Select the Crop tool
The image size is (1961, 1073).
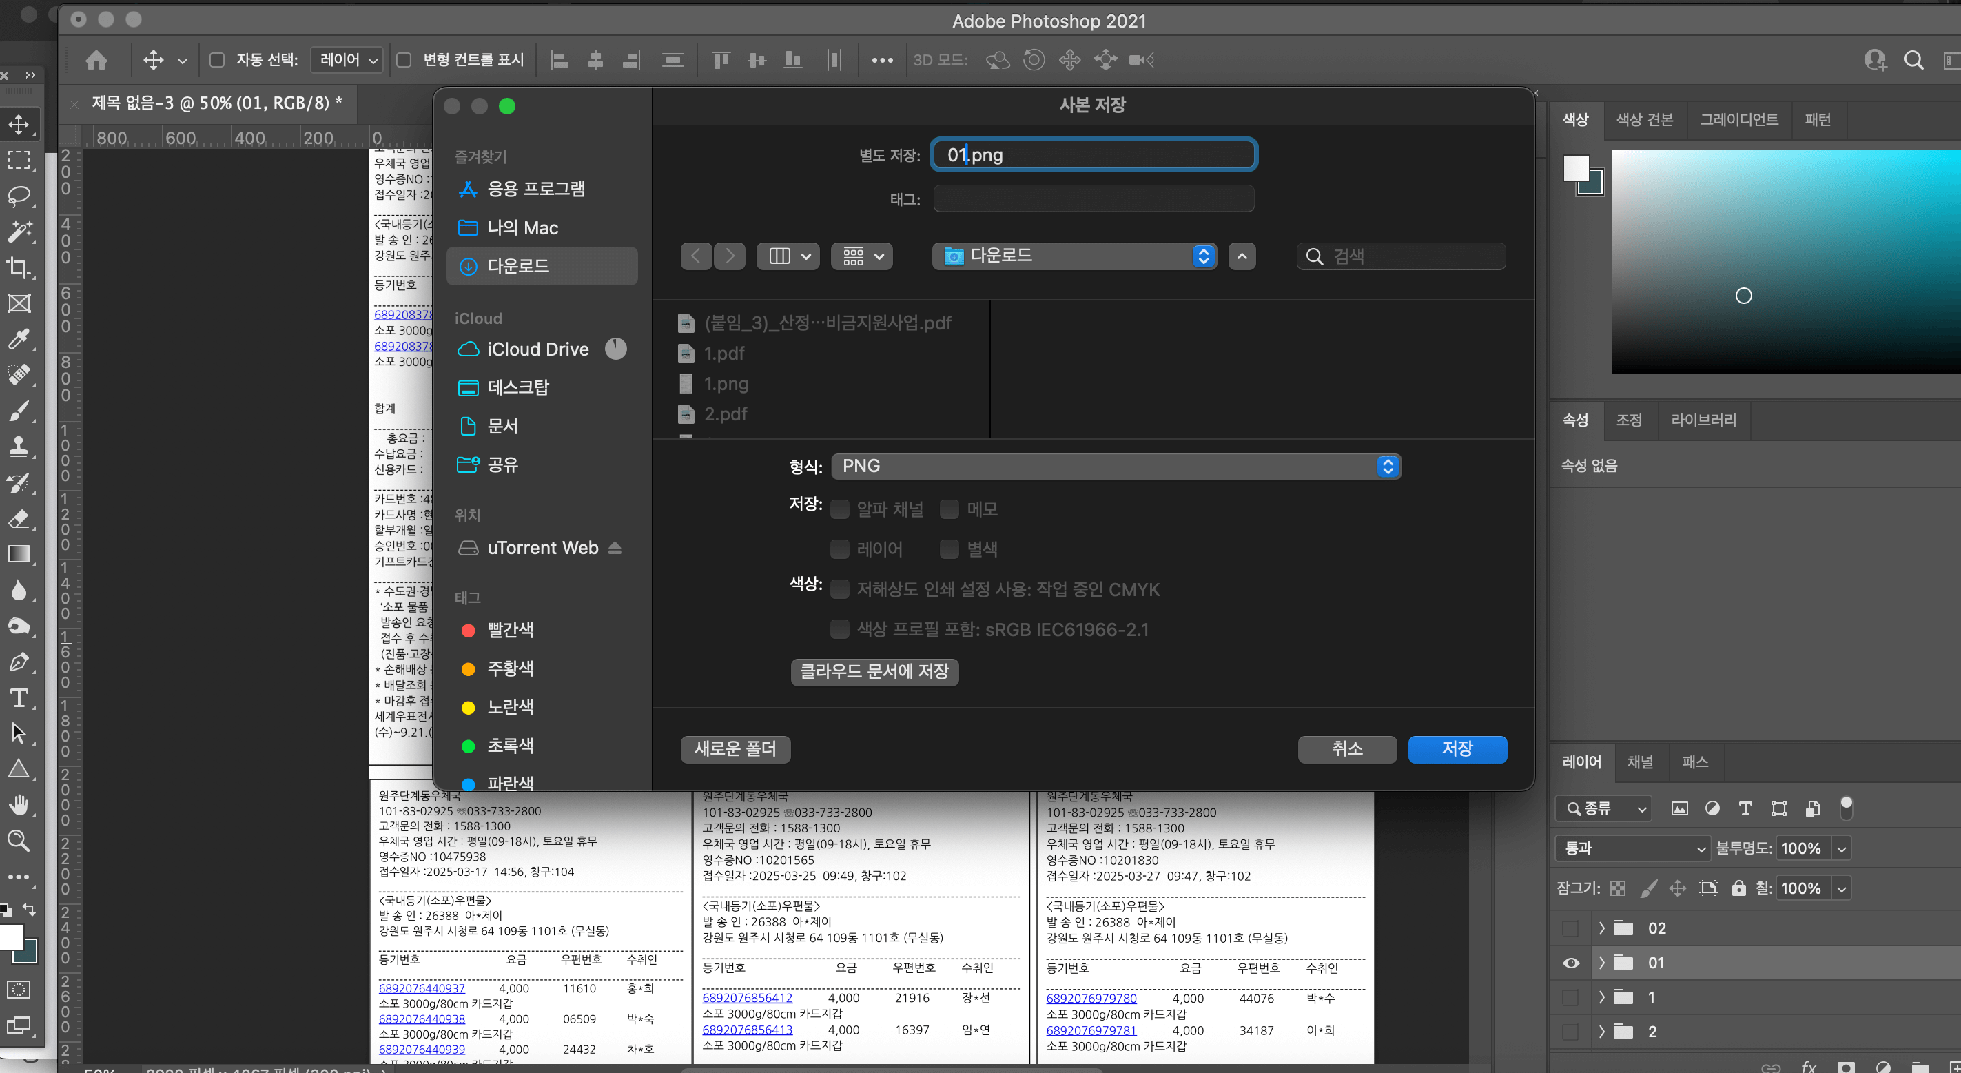[x=19, y=267]
